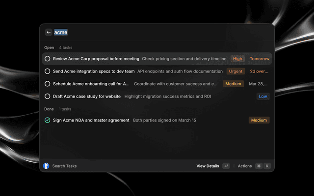Click the search field containing acme
This screenshot has height=196, width=314.
click(147, 32)
